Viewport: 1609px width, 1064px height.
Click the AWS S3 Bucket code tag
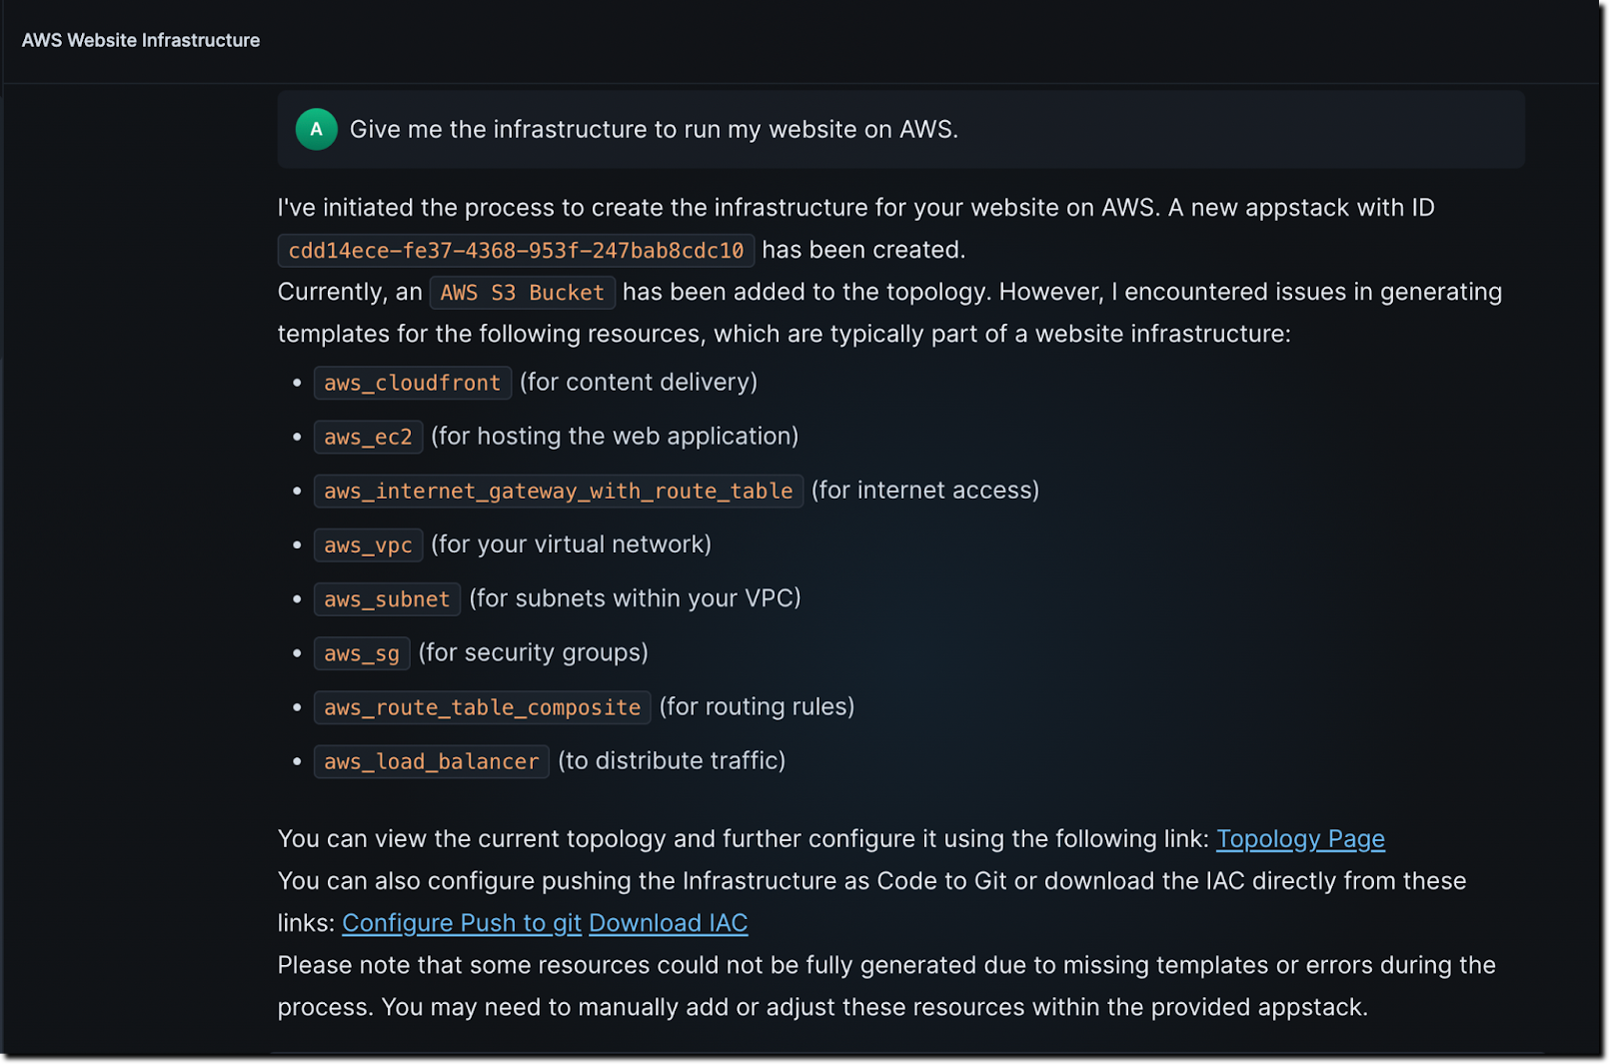click(x=523, y=293)
